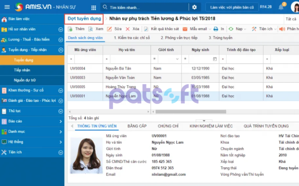
Task: Click the Mẫu email envelope icon
Action: [x=185, y=29]
